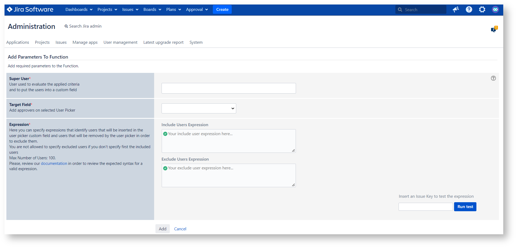The image size is (516, 247).
Task: Follow the documentation link
Action: click(x=54, y=164)
